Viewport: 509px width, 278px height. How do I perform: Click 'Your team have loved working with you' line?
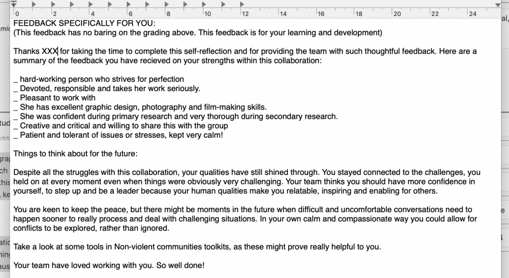pyautogui.click(x=109, y=266)
